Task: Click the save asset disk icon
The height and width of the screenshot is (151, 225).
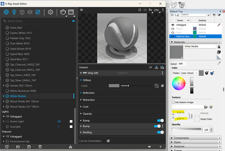Action: tap(29, 147)
